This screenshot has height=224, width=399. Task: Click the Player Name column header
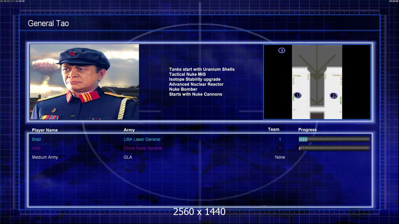(45, 130)
